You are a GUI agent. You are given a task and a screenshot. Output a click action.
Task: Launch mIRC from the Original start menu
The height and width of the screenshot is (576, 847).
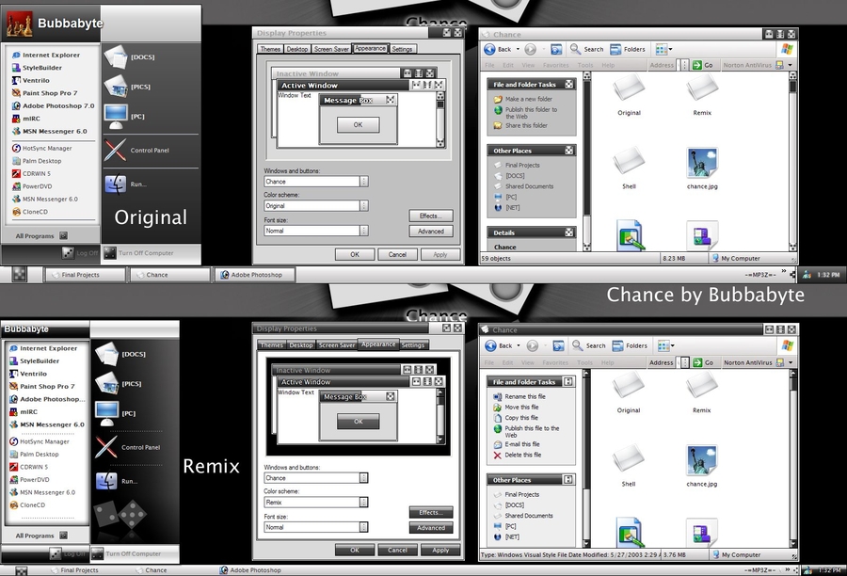pyautogui.click(x=26, y=119)
